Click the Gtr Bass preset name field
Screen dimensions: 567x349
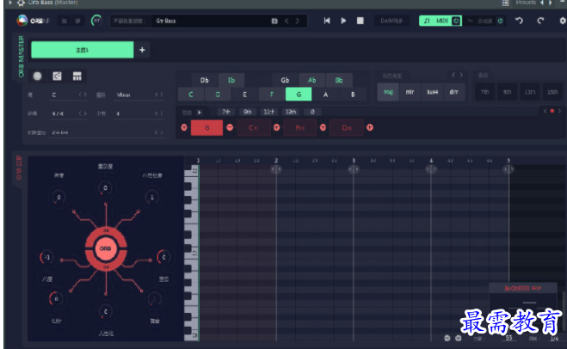(x=210, y=21)
